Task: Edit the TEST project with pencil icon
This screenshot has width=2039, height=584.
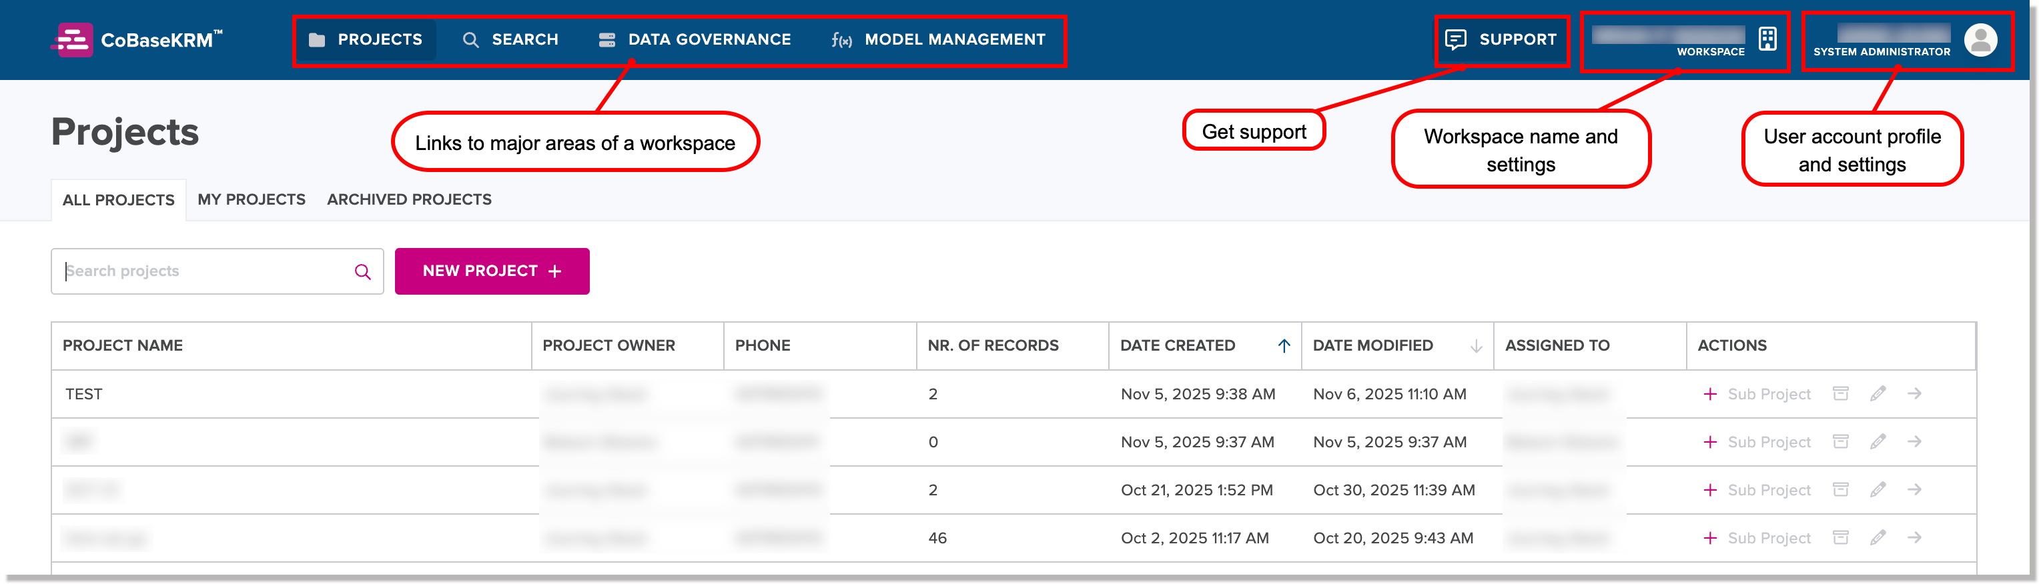Action: click(1878, 393)
